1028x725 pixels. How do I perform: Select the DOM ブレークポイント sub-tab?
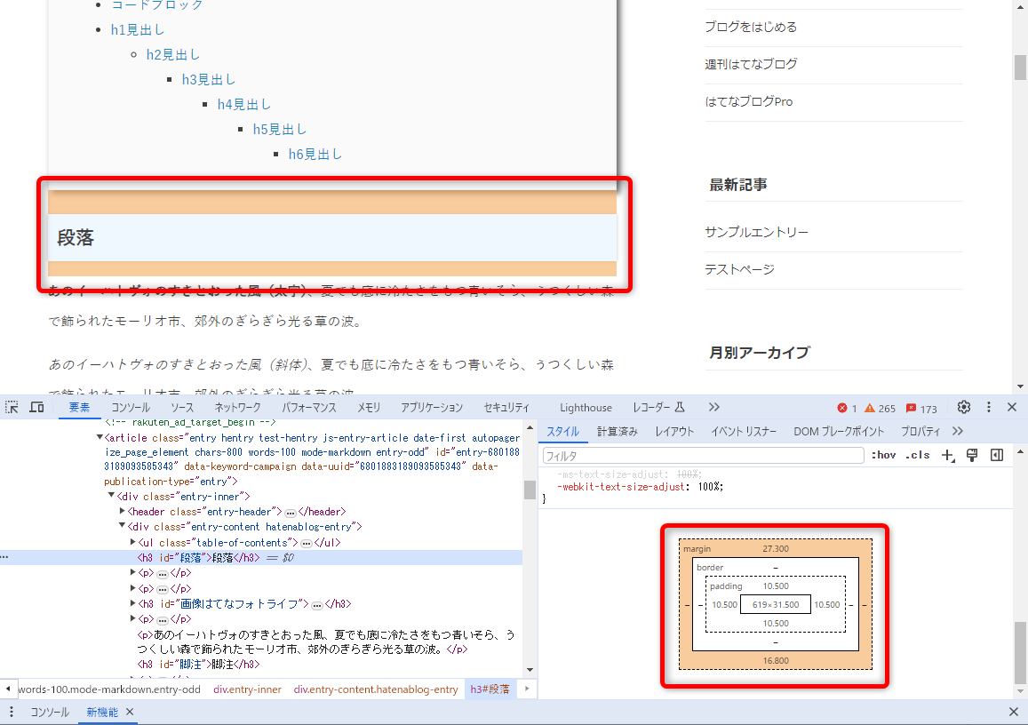839,431
